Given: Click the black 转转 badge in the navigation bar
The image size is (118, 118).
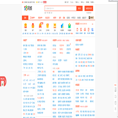Looking at the screenshot, I should click(91, 18).
